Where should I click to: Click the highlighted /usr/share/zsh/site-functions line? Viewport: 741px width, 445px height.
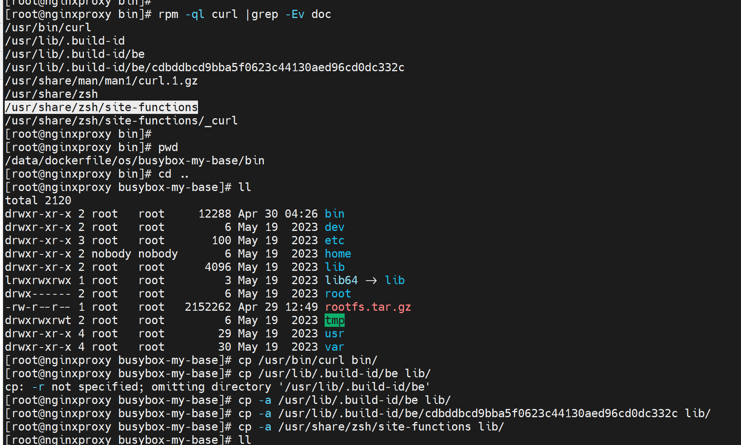coord(101,107)
